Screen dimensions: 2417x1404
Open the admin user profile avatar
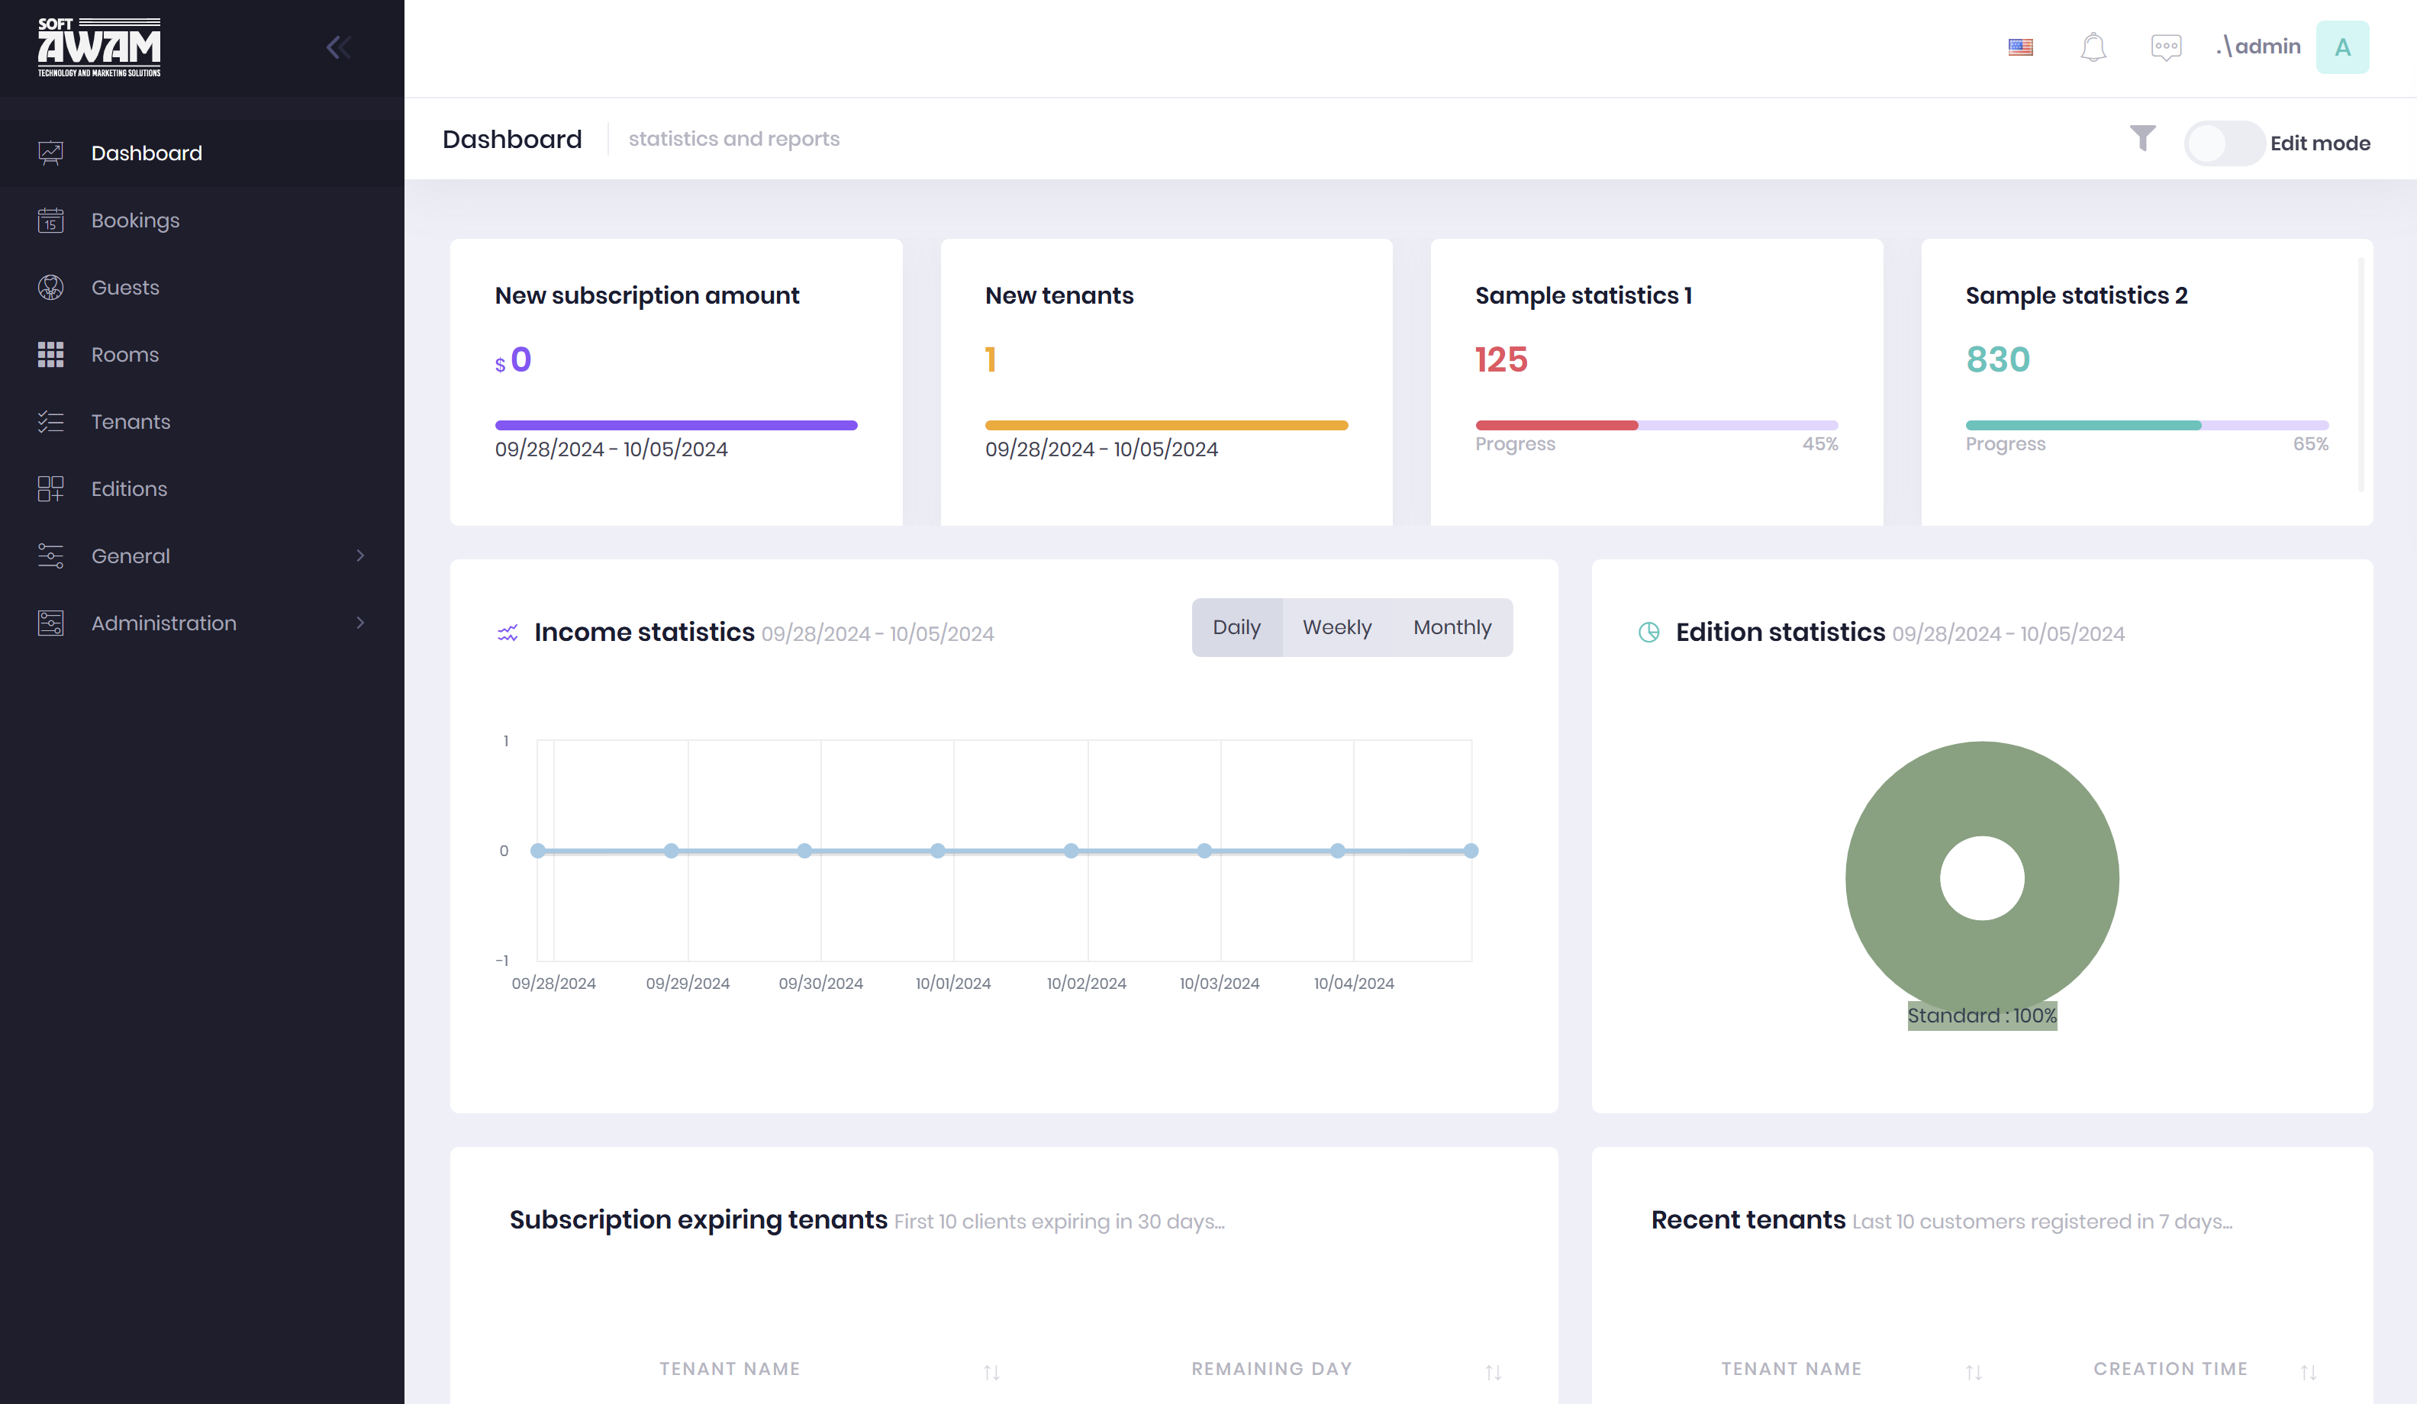[2341, 47]
